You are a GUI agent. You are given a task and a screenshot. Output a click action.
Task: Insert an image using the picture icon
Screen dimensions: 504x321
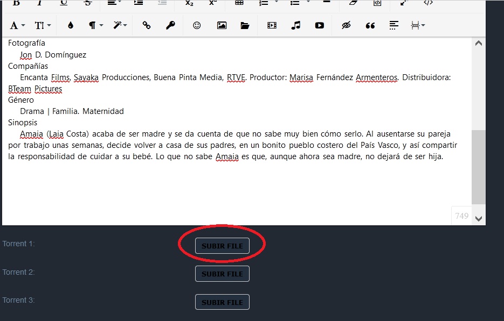222,25
